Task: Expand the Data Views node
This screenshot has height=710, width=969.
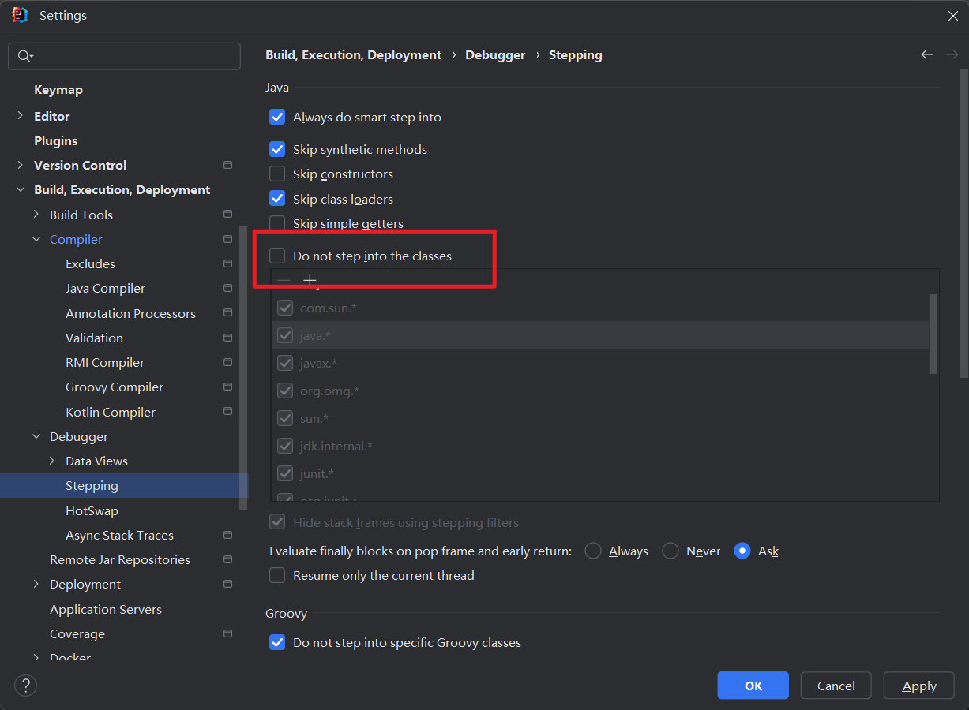Action: pos(52,461)
